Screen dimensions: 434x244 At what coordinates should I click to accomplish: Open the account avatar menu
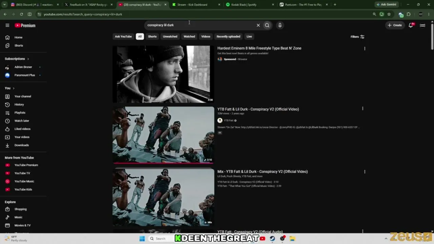(422, 25)
